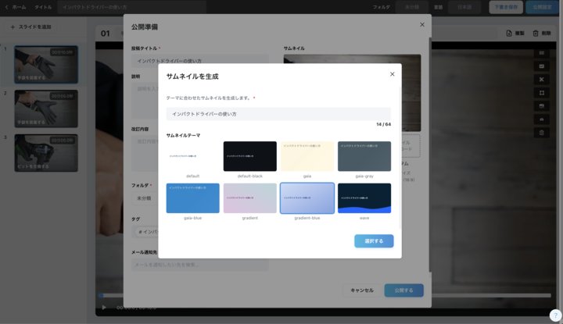Duplicate the slide with 複製

(515, 34)
